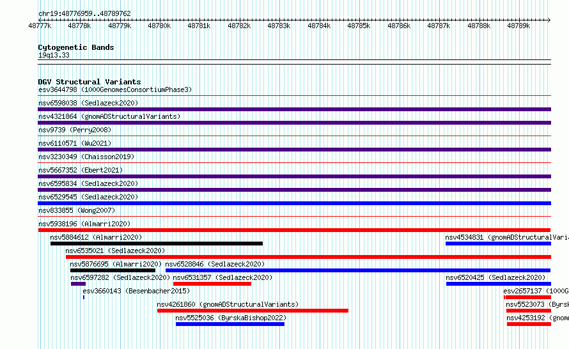Viewport: 569px width, 349px height.
Task: Click the Cytogenetic Bands track heading
Action: coord(76,47)
